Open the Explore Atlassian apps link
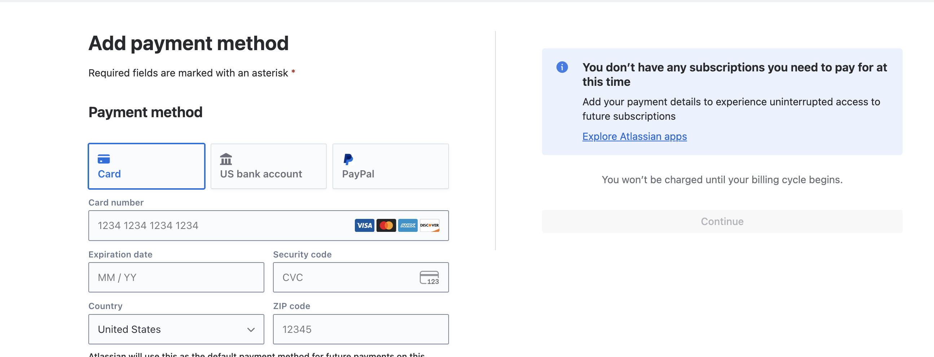The height and width of the screenshot is (357, 934). 635,136
